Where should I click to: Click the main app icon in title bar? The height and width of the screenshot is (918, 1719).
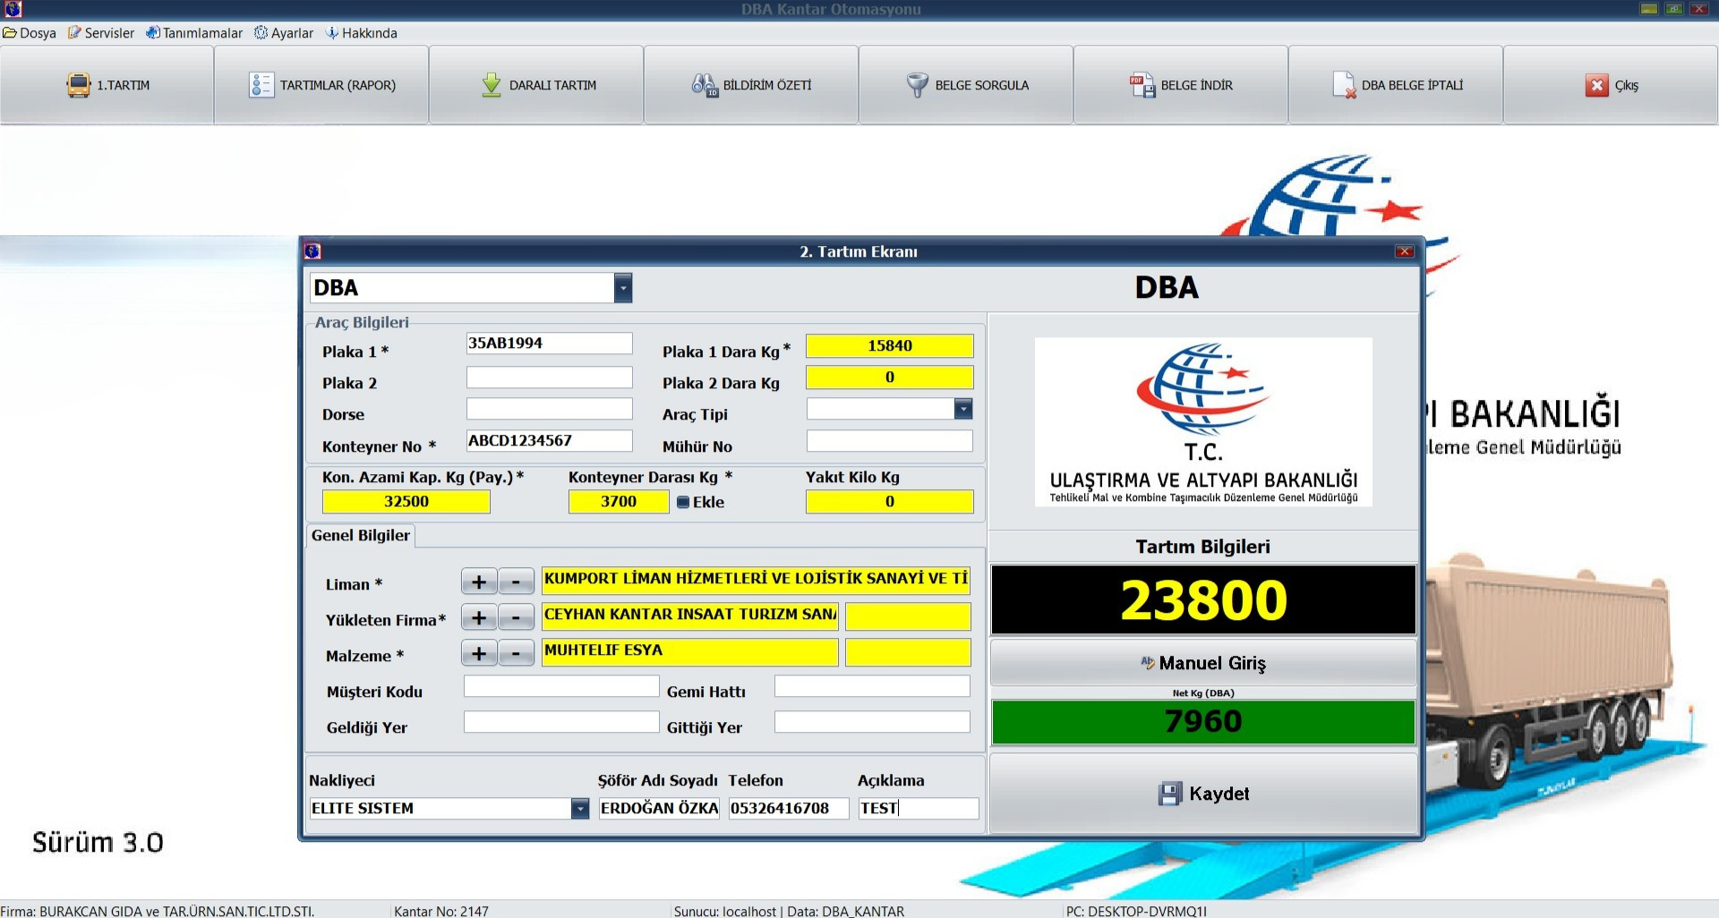pos(13,9)
